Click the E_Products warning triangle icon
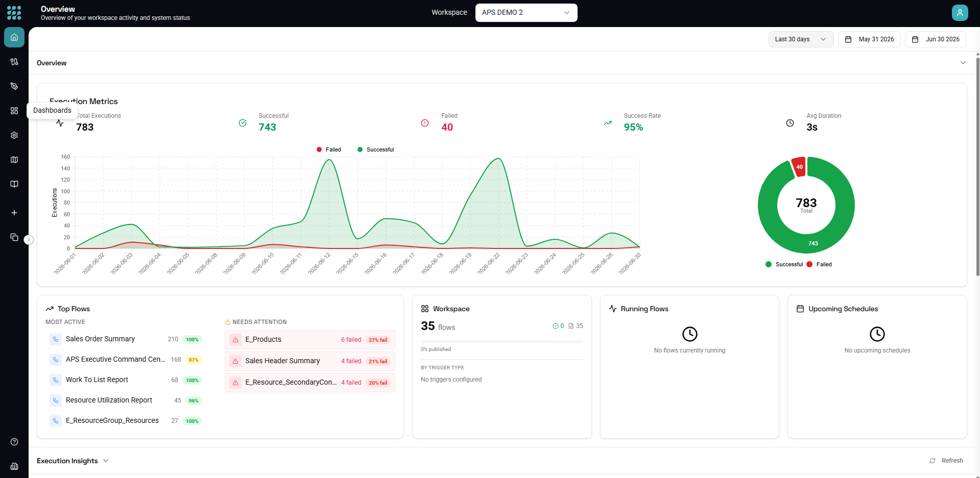The height and width of the screenshot is (478, 980). 235,340
